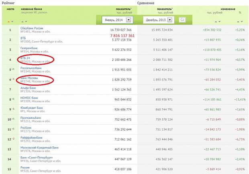
Task: Sort bank name ascending arrow
Action: (22, 21)
